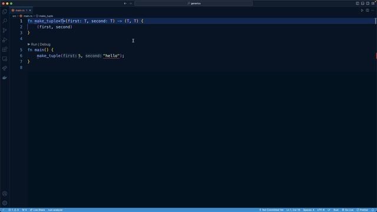Open Prettier status item
The image size is (377, 212).
(362, 210)
